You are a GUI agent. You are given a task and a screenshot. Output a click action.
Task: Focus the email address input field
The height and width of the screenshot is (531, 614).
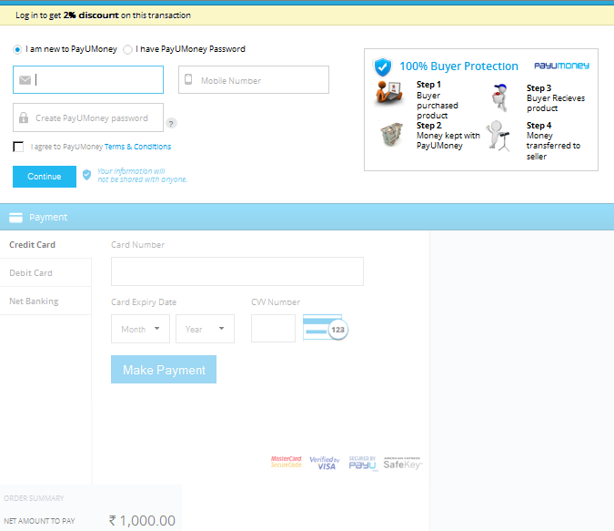click(88, 79)
